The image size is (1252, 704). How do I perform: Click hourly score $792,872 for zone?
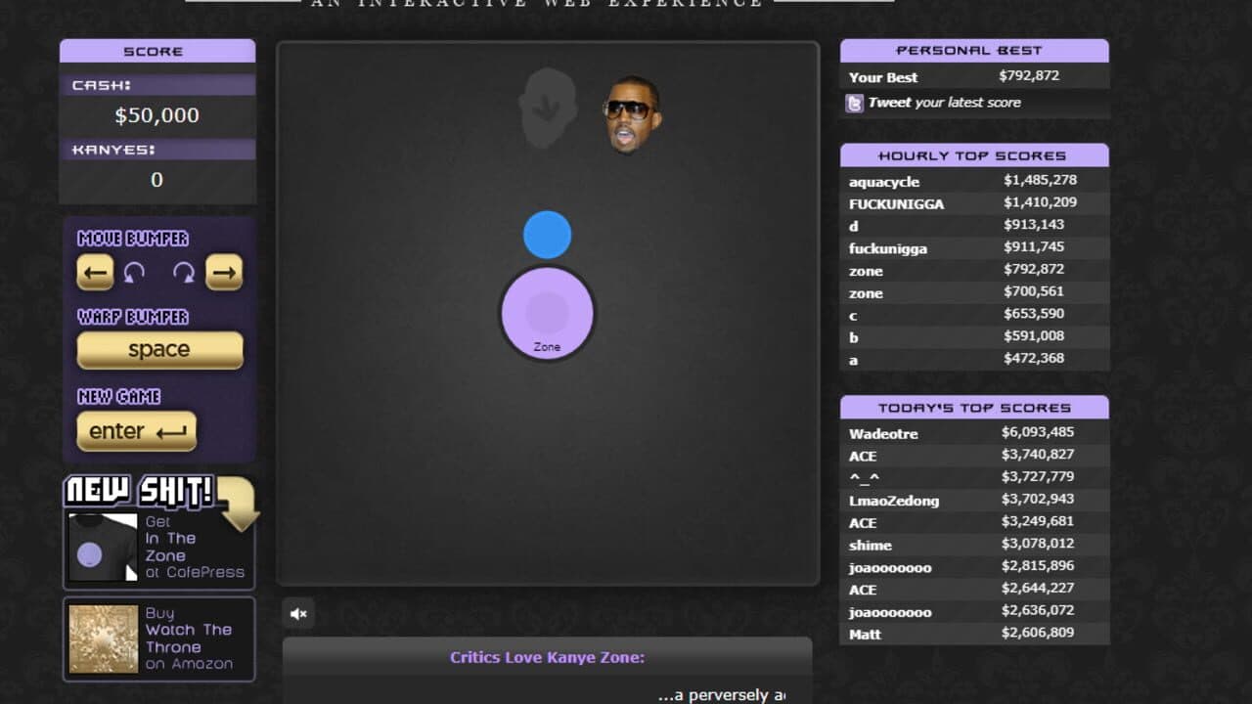point(1034,269)
